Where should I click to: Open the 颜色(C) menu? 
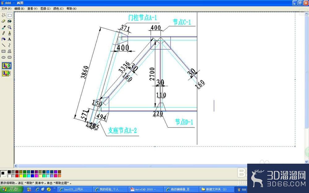(x=58, y=9)
